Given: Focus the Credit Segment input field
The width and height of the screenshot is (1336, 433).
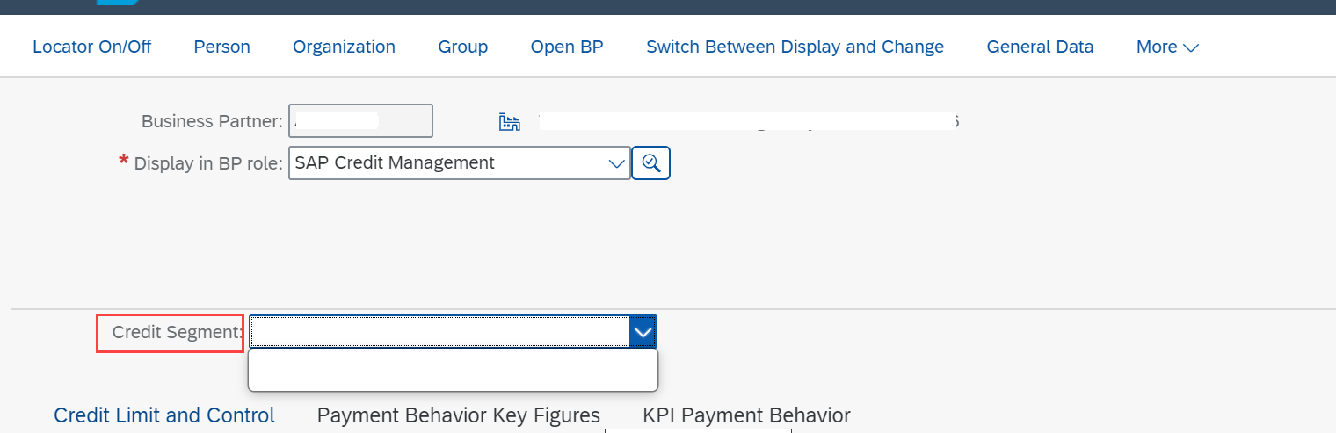Looking at the screenshot, I should pyautogui.click(x=440, y=332).
